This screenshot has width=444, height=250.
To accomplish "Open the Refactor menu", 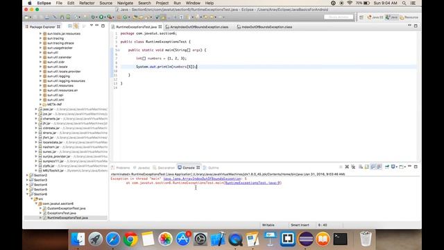I will tap(87, 3).
